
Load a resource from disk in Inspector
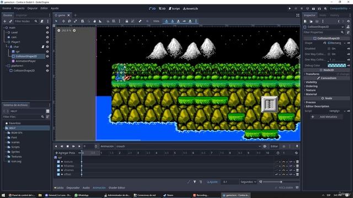pyautogui.click(x=311, y=21)
